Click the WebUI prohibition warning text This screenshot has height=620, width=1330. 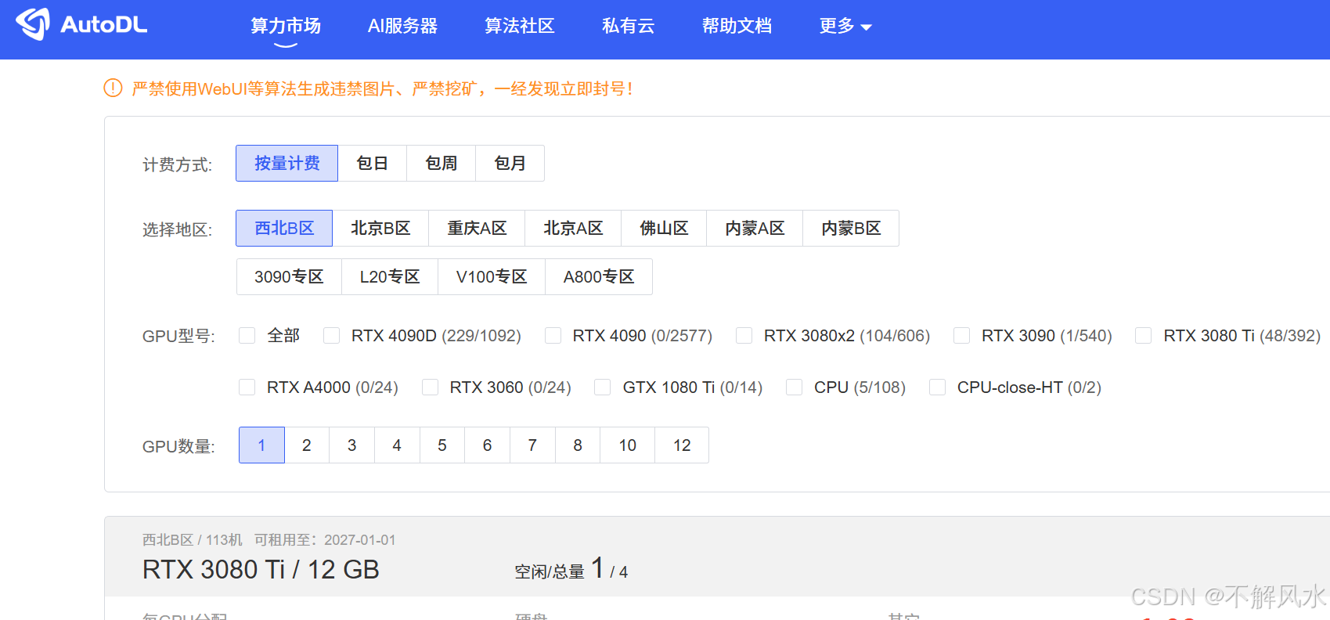382,88
